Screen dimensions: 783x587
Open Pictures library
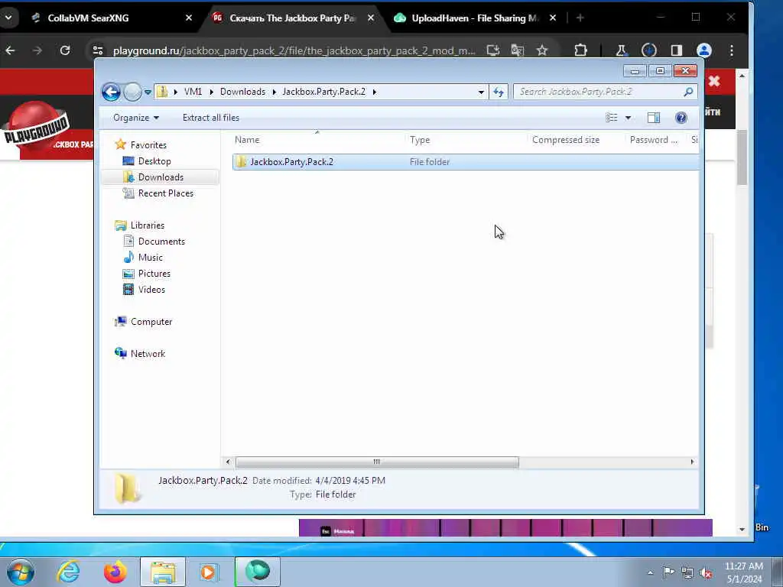click(x=154, y=274)
